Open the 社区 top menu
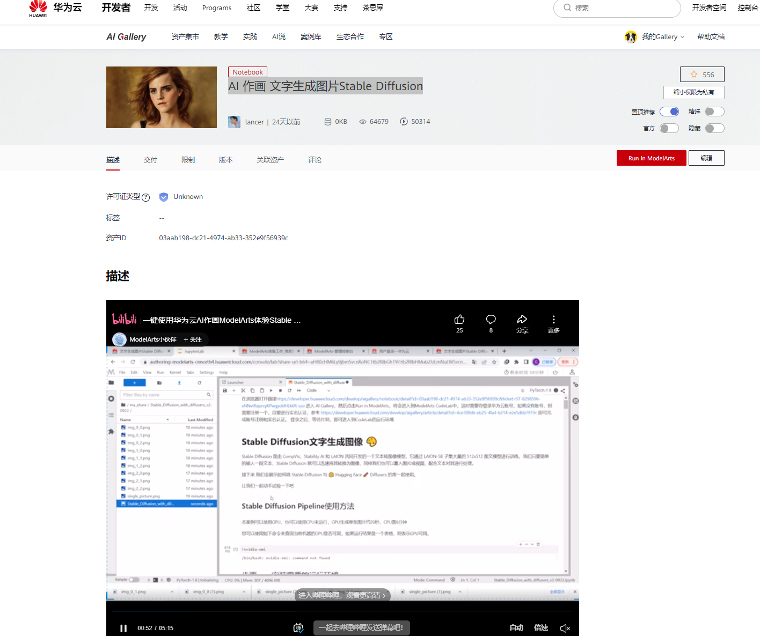Image resolution: width=760 pixels, height=636 pixels. [x=253, y=8]
